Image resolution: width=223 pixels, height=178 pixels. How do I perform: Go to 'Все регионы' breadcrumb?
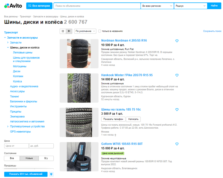coord(11,17)
